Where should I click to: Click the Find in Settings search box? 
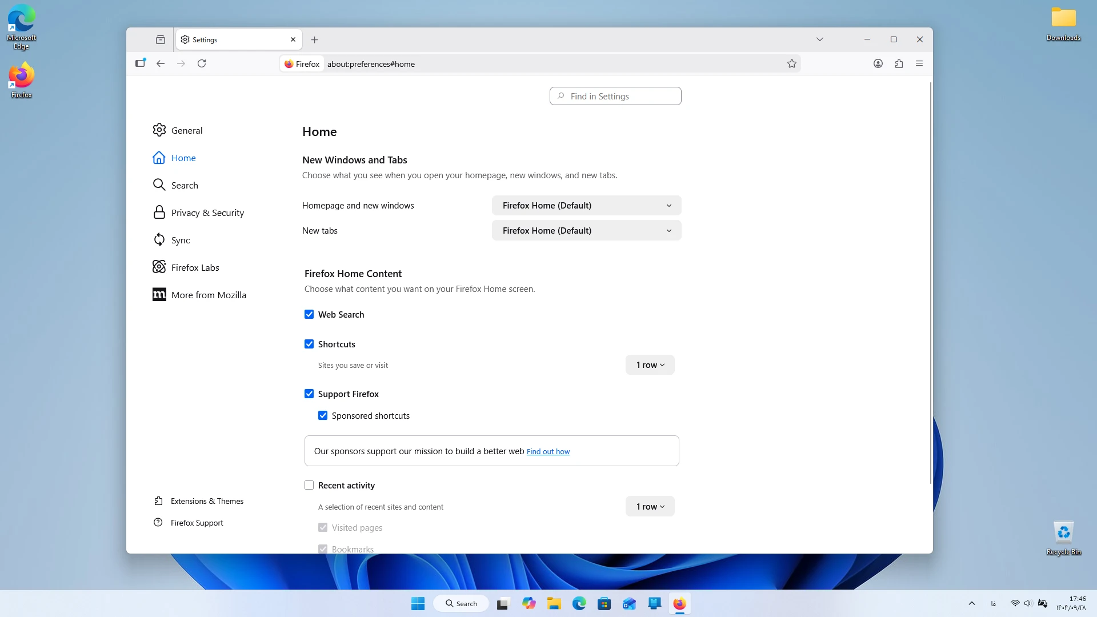pos(615,96)
